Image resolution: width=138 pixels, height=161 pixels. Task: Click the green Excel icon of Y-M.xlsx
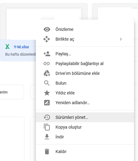(7, 47)
